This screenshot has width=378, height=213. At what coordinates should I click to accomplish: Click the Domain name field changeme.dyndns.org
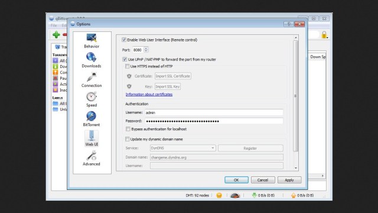pyautogui.click(x=217, y=157)
